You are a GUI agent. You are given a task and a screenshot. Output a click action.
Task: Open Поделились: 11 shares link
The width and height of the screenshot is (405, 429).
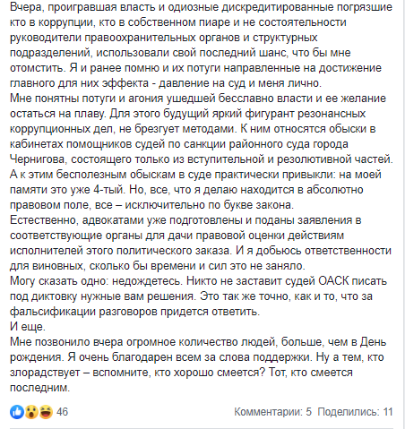(355, 412)
